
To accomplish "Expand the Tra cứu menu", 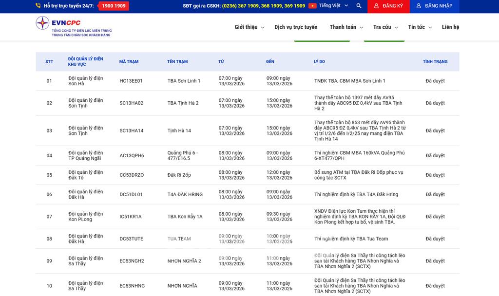I will click(x=385, y=27).
